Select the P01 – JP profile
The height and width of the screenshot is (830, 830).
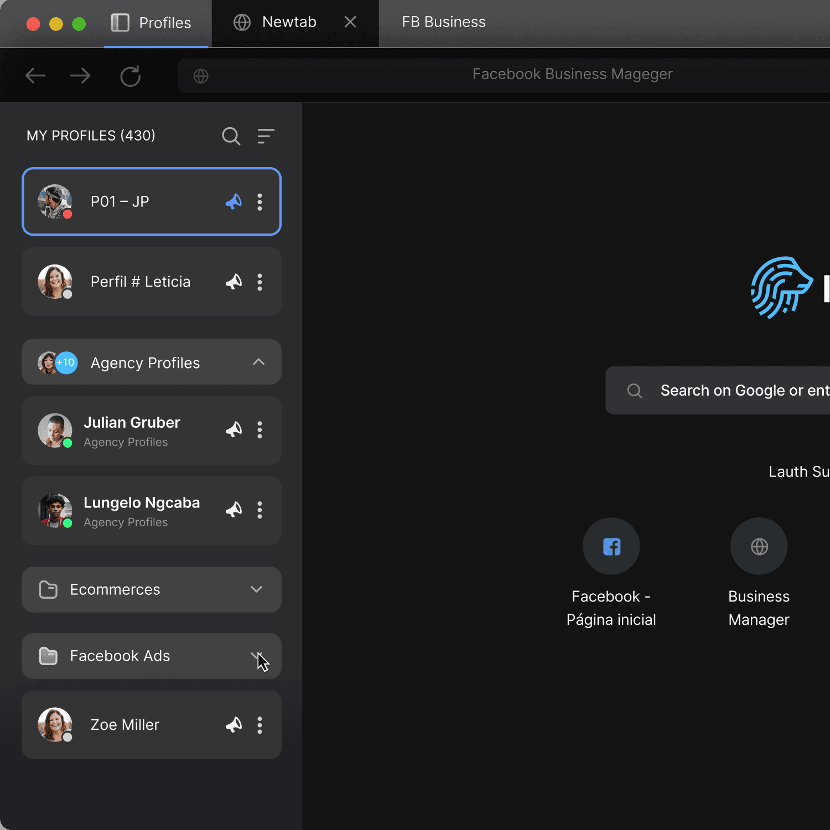[152, 201]
